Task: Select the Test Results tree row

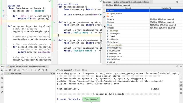Action: pyautogui.click(x=30, y=74)
